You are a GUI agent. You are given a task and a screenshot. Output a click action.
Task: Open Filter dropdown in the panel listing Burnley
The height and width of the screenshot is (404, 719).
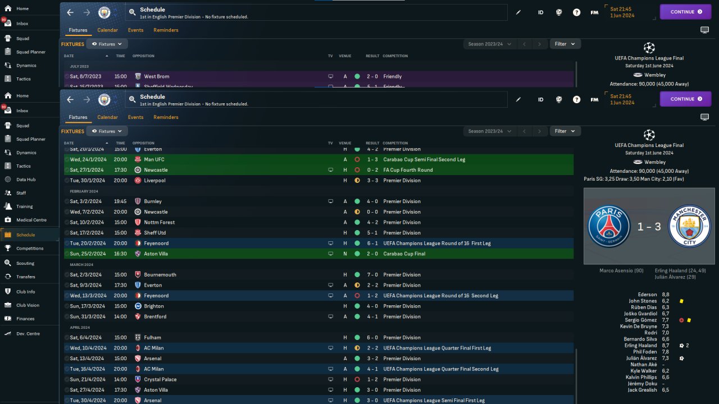(565, 131)
